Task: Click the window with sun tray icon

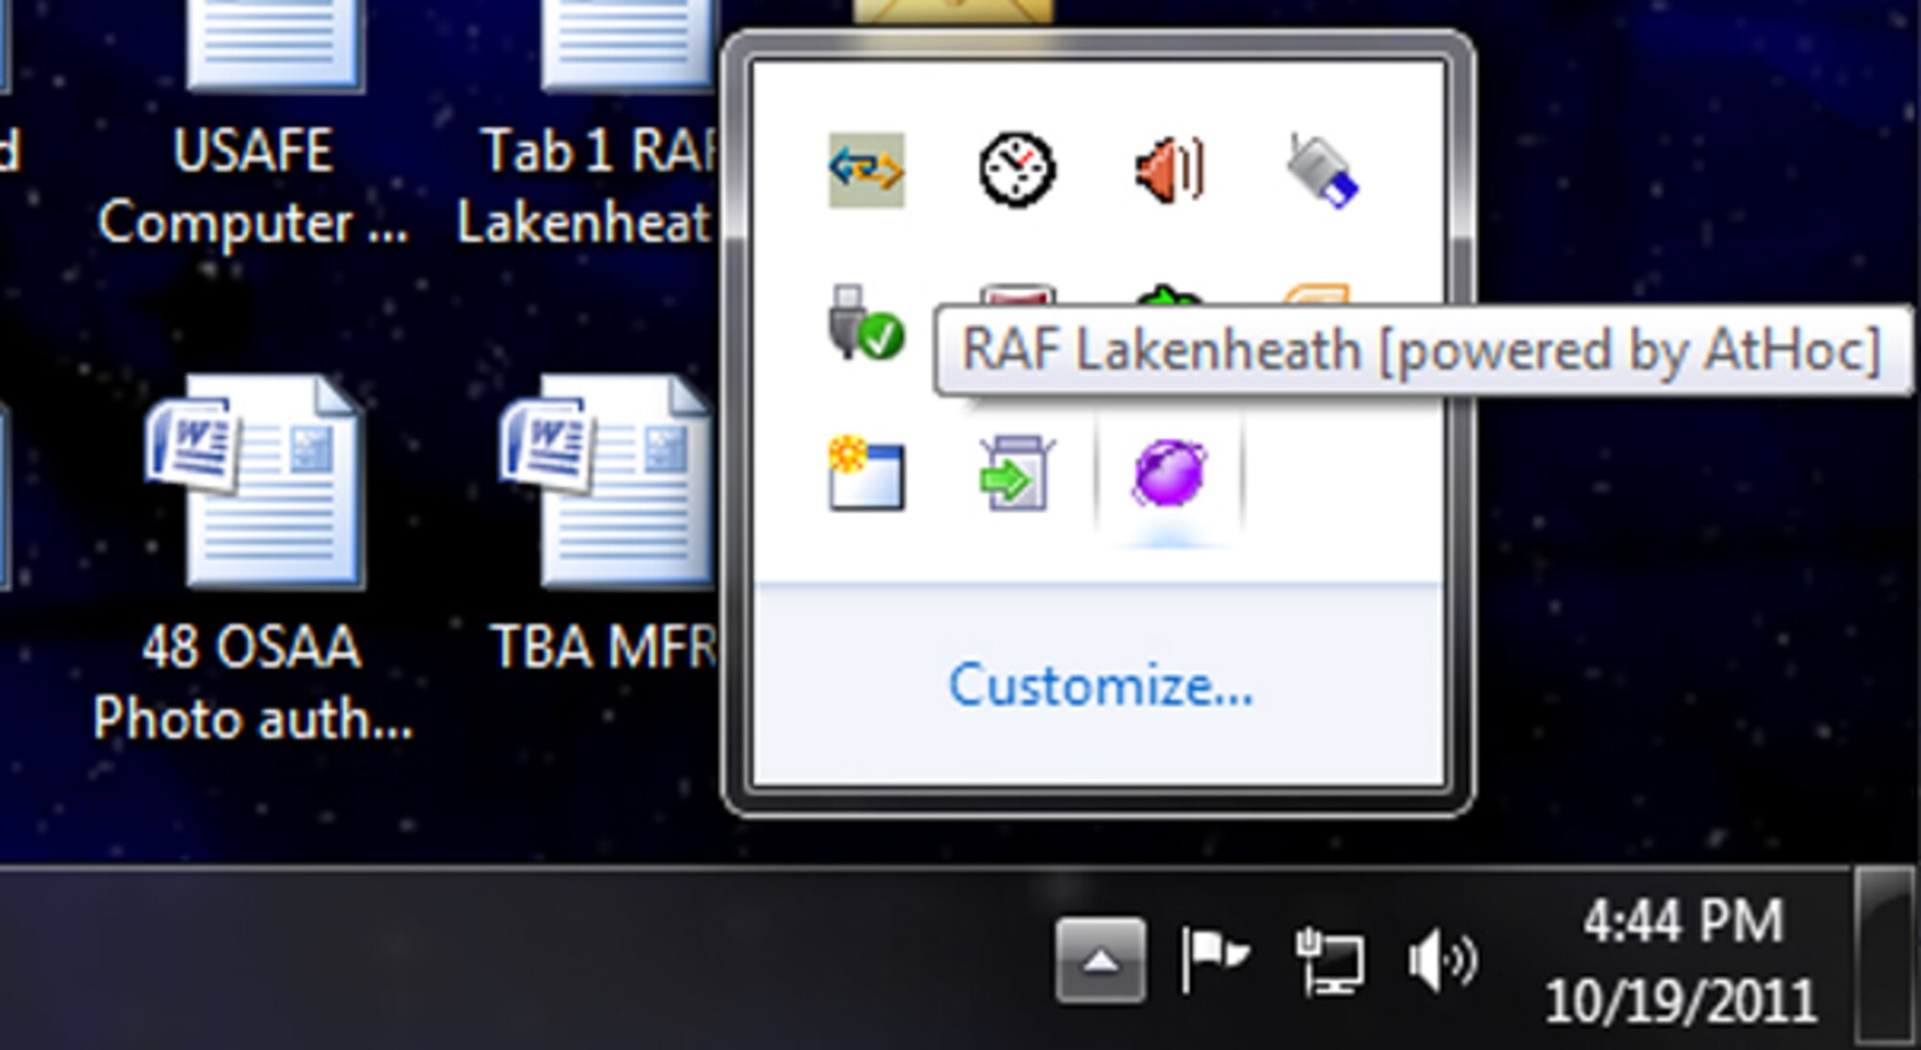Action: pos(865,475)
